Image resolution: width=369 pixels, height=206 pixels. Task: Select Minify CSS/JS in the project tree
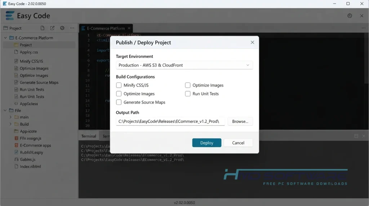[x=31, y=61]
